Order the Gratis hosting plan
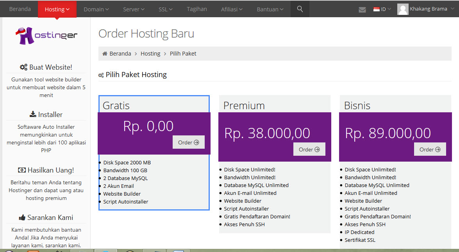This screenshot has height=252, width=459. pyautogui.click(x=189, y=142)
